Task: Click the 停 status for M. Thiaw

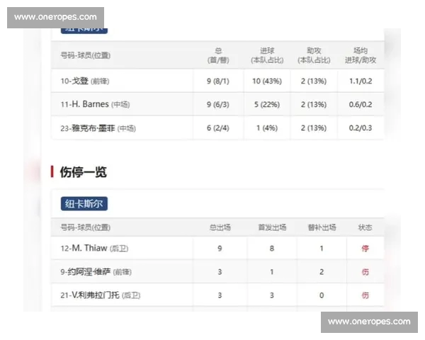Action: click(365, 249)
